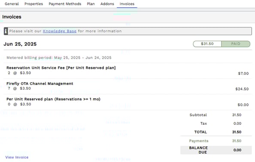
Task: Click the BALANCE DUE row
Action: tap(216, 150)
